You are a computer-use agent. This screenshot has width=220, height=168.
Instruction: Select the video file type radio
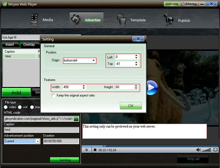click(5, 107)
